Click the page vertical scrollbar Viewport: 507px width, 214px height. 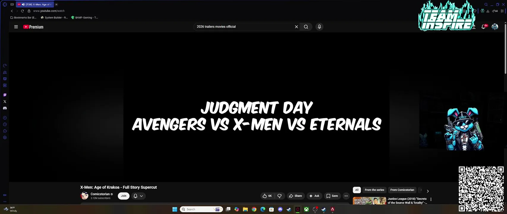[505, 49]
